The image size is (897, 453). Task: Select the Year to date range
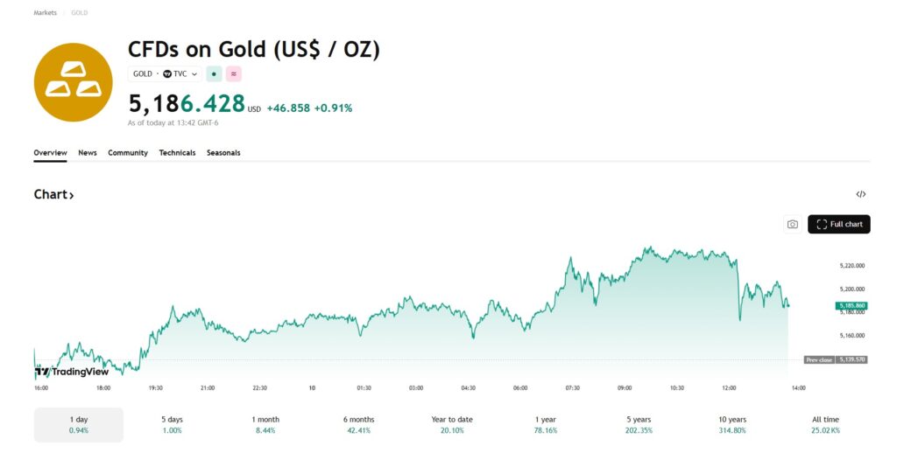452,424
